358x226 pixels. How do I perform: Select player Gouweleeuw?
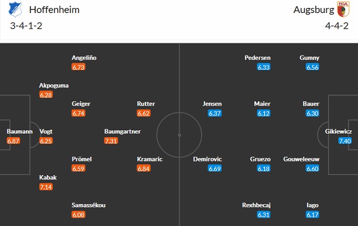tap(301, 159)
